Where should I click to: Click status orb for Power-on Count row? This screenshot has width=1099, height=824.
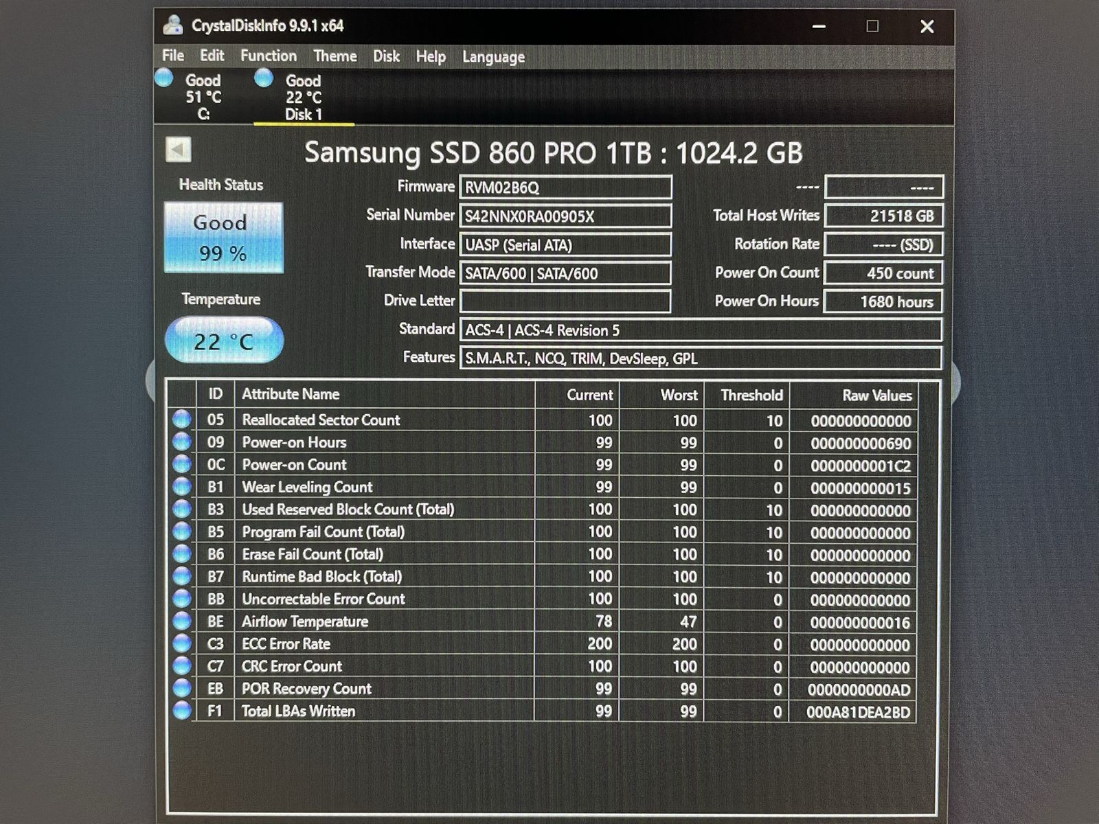click(x=182, y=464)
